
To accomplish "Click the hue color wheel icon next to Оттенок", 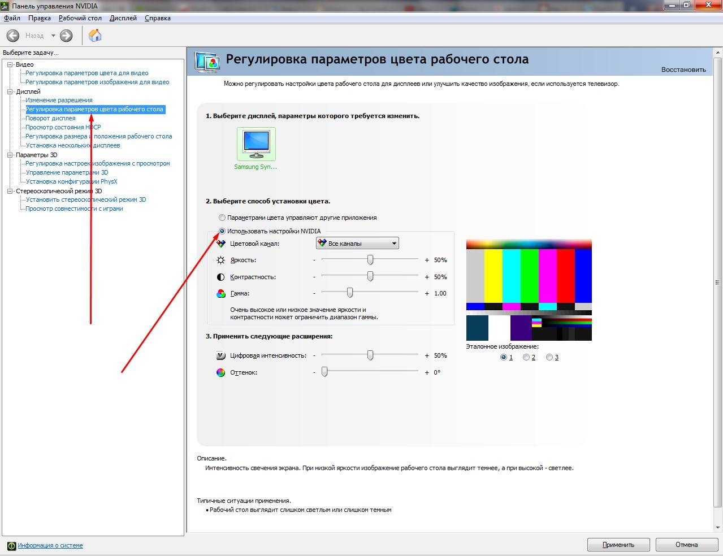I will pos(221,373).
